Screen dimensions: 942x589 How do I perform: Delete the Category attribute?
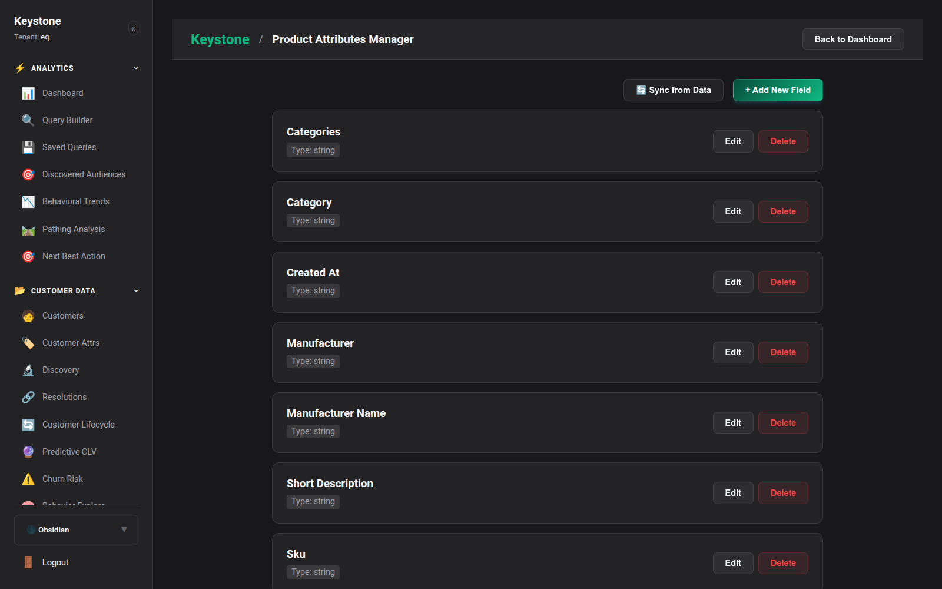(x=783, y=211)
